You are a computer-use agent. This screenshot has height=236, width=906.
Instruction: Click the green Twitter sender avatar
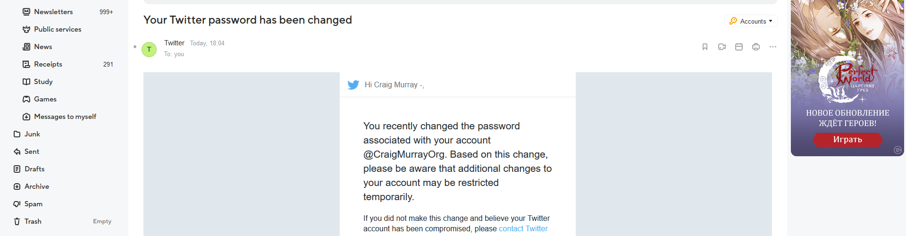149,49
